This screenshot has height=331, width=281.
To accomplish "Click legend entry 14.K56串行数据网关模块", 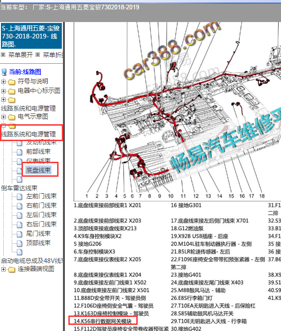I will (103, 321).
